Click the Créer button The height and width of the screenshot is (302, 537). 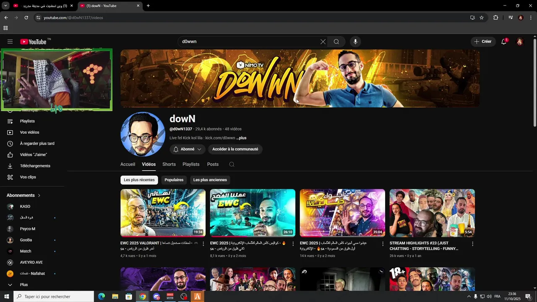point(483,42)
